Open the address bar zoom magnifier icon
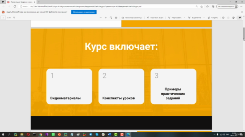245x137 pixels. click(196, 6)
